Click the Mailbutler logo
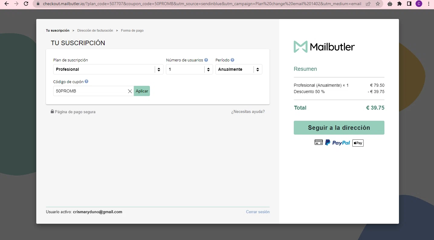 click(324, 47)
